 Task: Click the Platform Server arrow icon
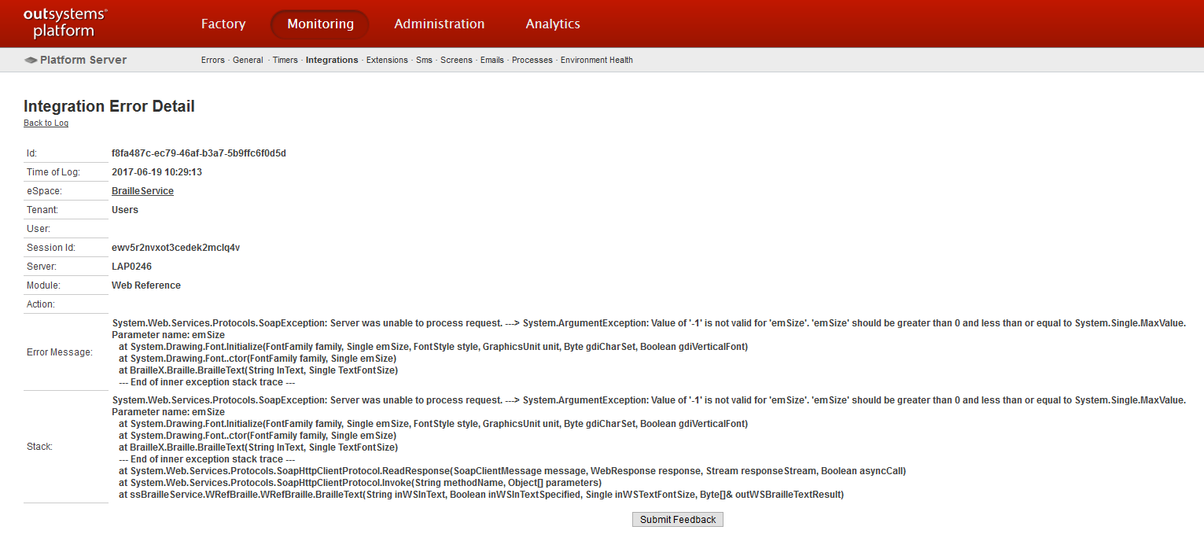[31, 59]
